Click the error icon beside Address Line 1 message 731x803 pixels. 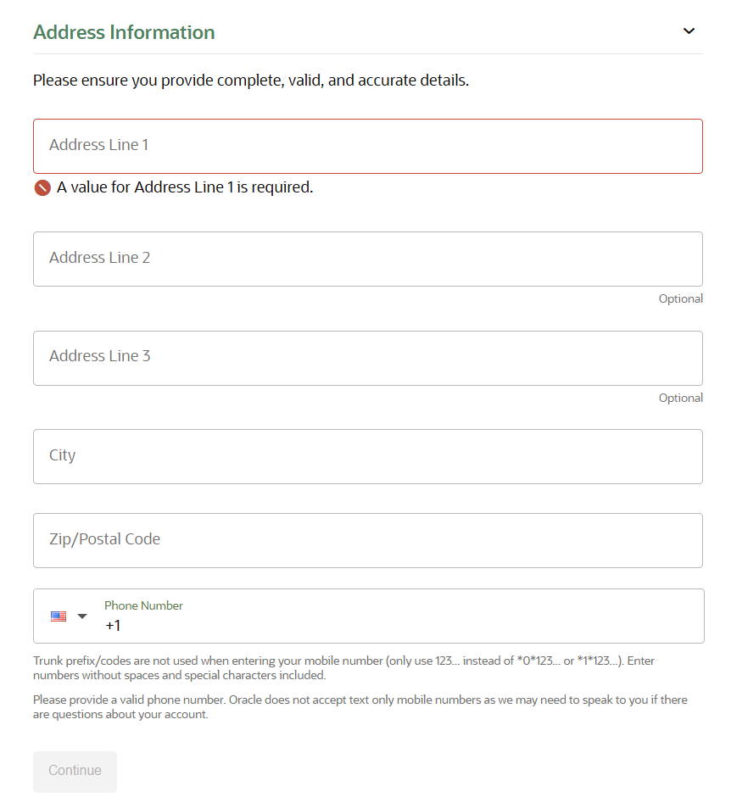42,187
